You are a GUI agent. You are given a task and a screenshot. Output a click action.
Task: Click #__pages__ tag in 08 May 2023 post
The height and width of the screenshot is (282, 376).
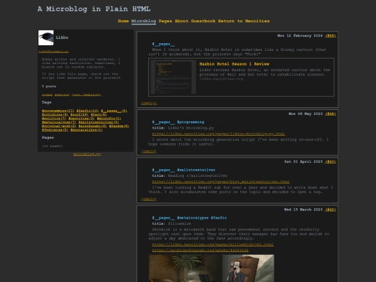[164, 123]
